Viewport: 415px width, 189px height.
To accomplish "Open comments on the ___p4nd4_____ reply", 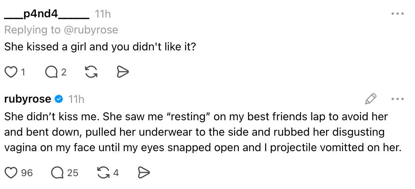I will [x=51, y=72].
